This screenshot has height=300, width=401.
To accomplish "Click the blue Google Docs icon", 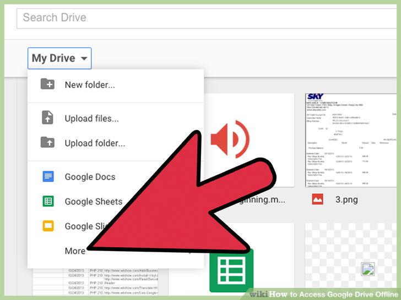I will pyautogui.click(x=48, y=176).
